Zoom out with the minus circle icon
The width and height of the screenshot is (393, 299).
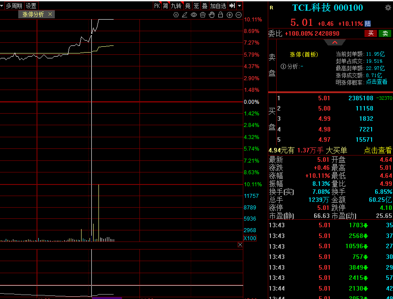239,15
